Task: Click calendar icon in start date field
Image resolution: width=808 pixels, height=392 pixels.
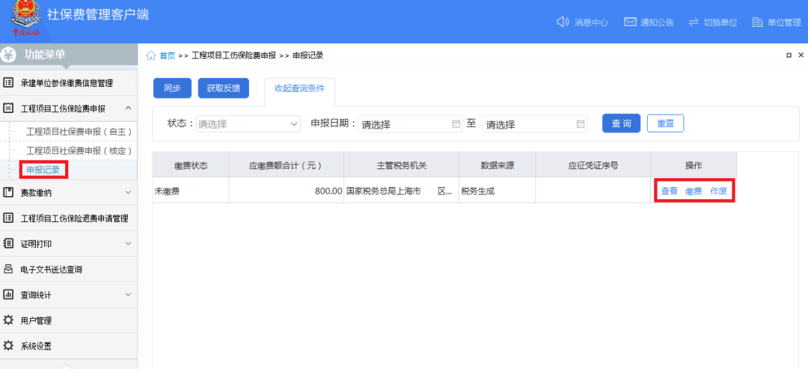Action: pos(456,124)
